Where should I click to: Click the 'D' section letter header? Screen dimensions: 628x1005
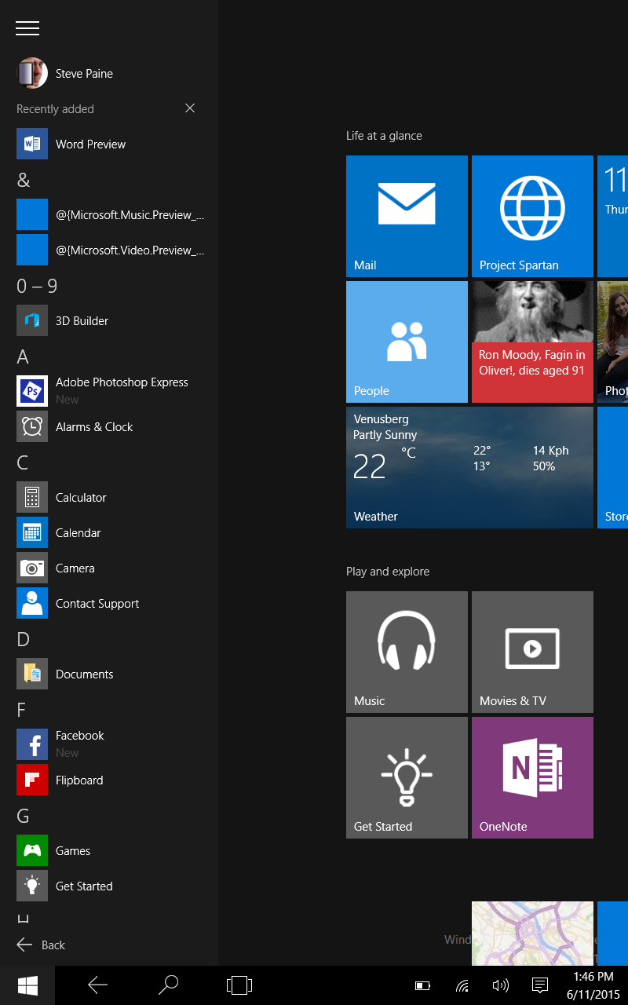(23, 639)
